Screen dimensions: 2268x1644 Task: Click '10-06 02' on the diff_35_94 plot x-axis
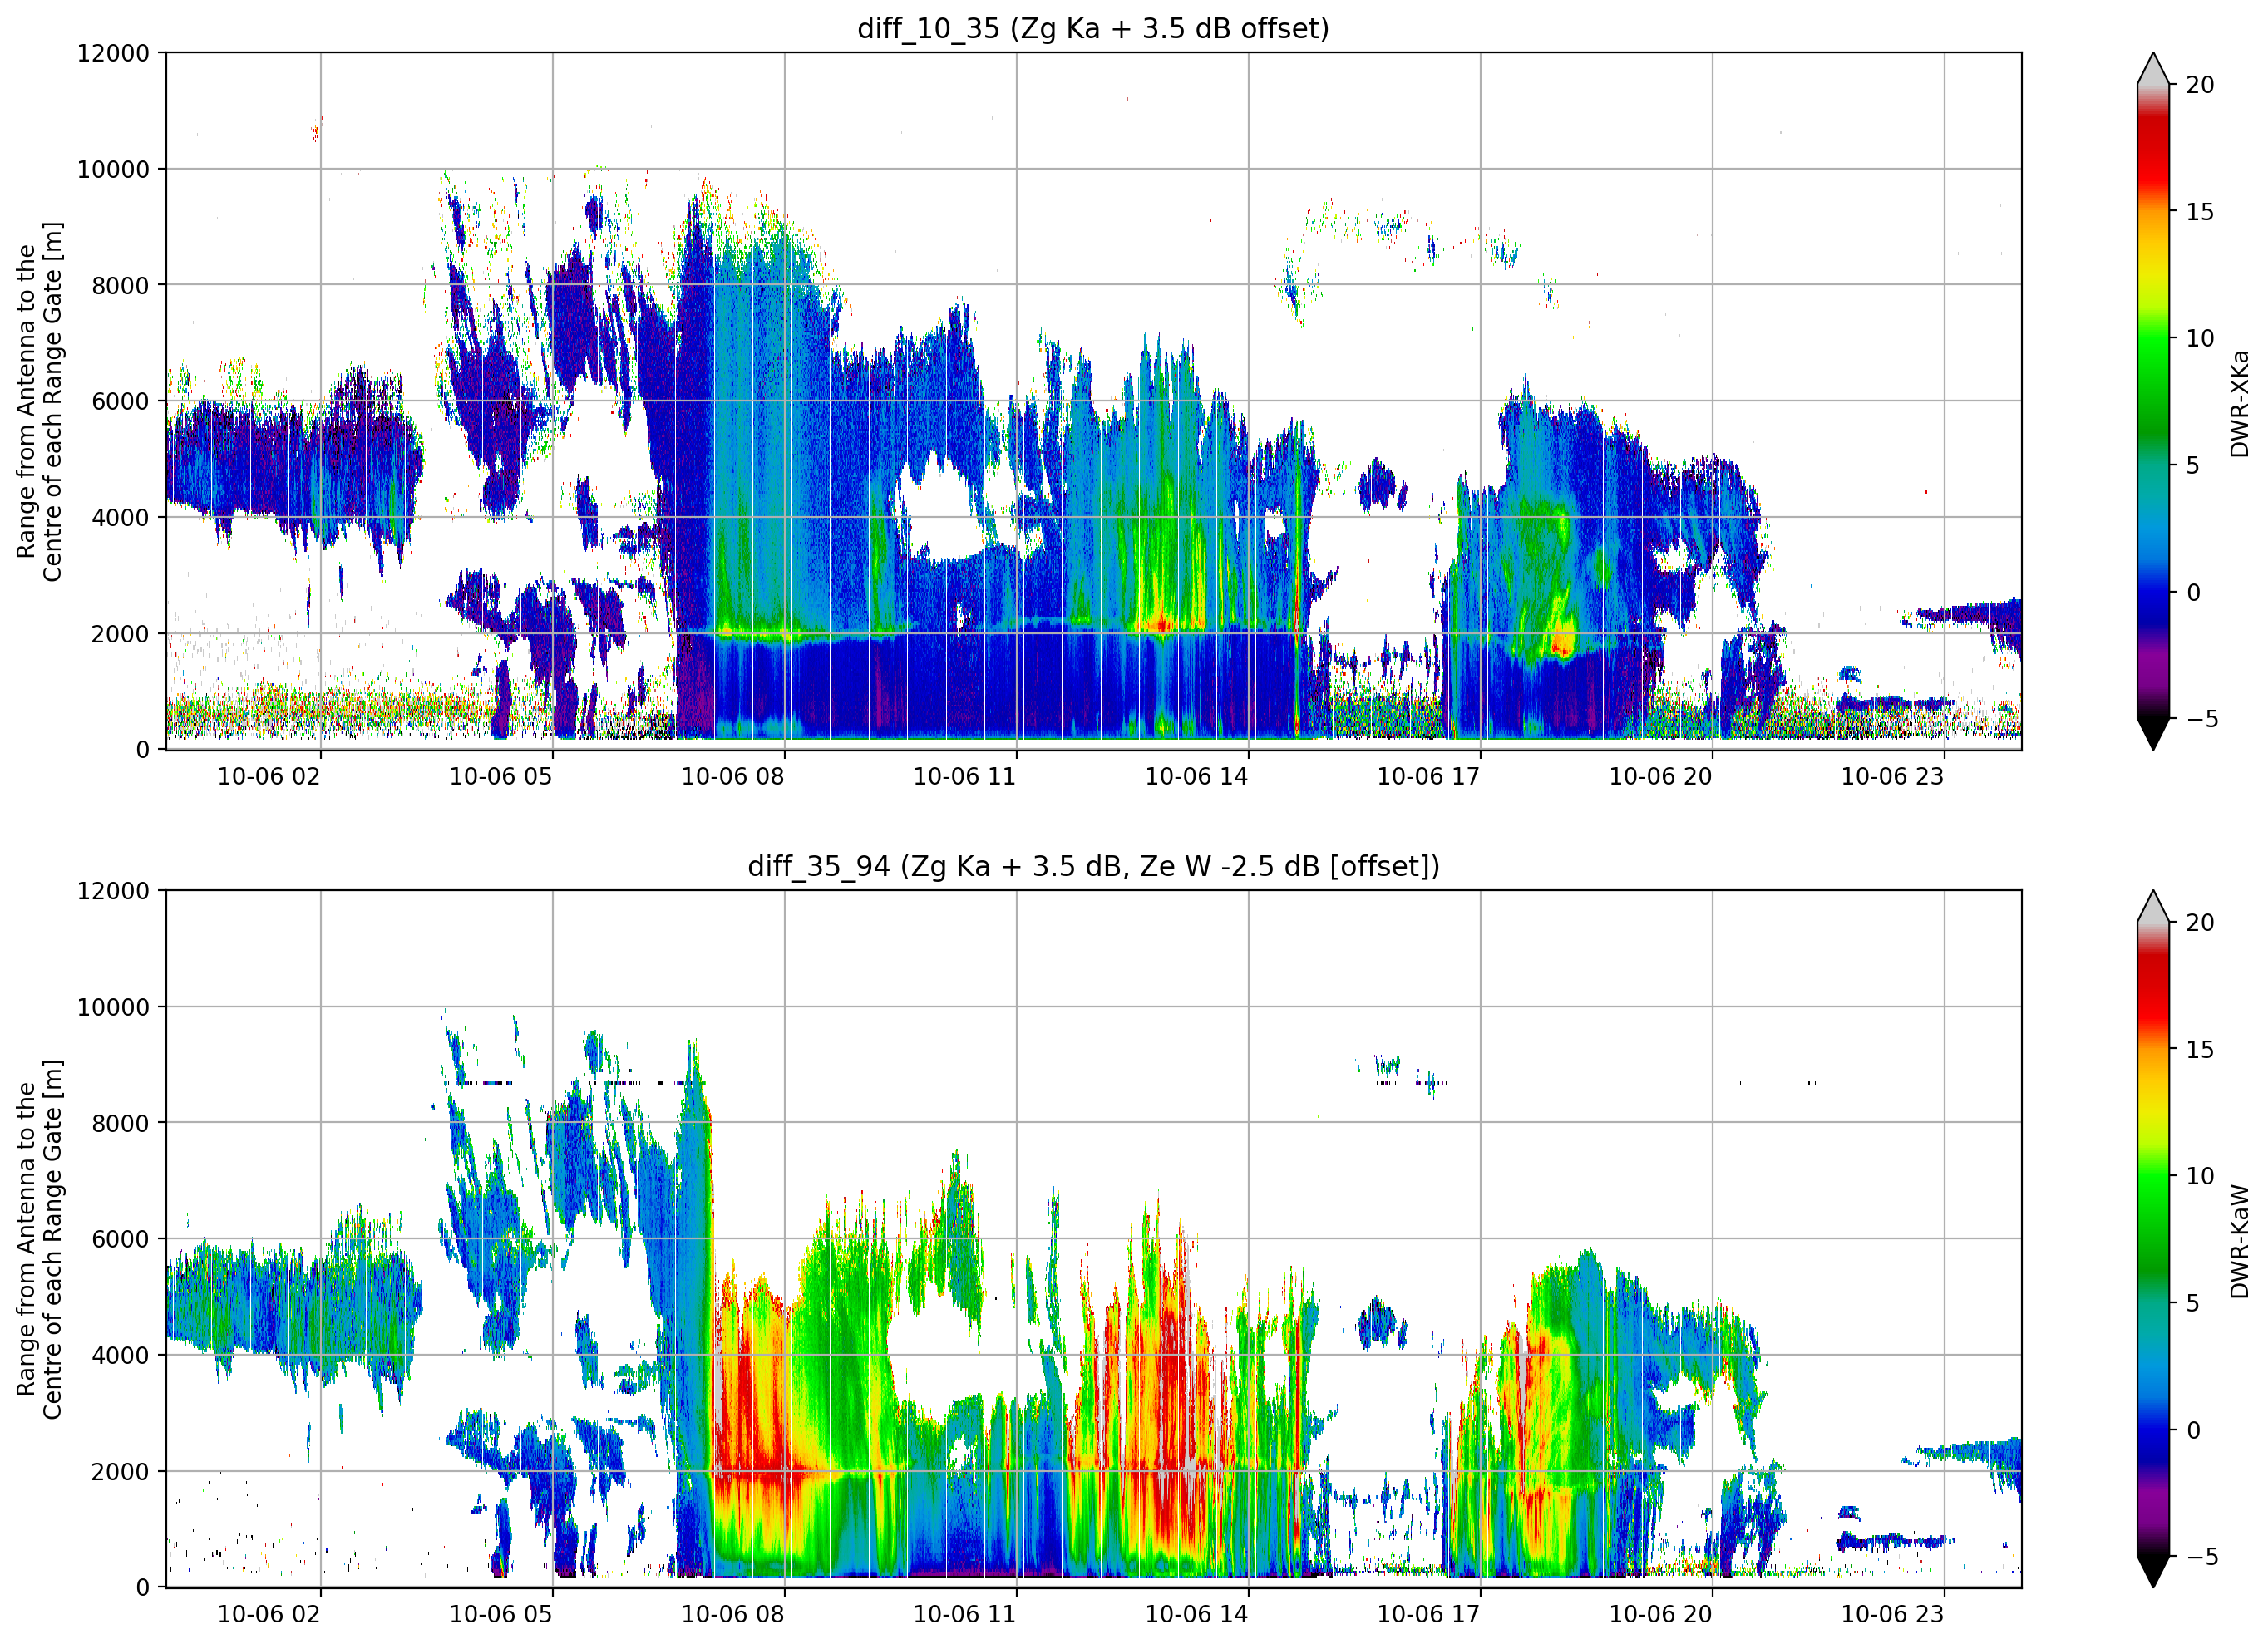(x=269, y=1614)
